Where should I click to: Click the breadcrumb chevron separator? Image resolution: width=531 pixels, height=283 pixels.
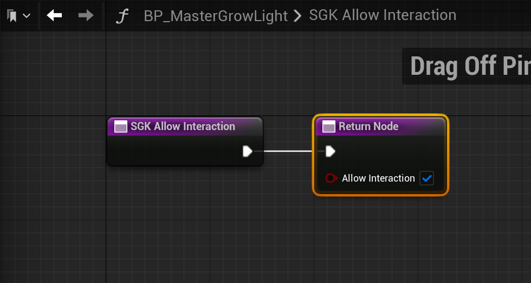click(297, 16)
